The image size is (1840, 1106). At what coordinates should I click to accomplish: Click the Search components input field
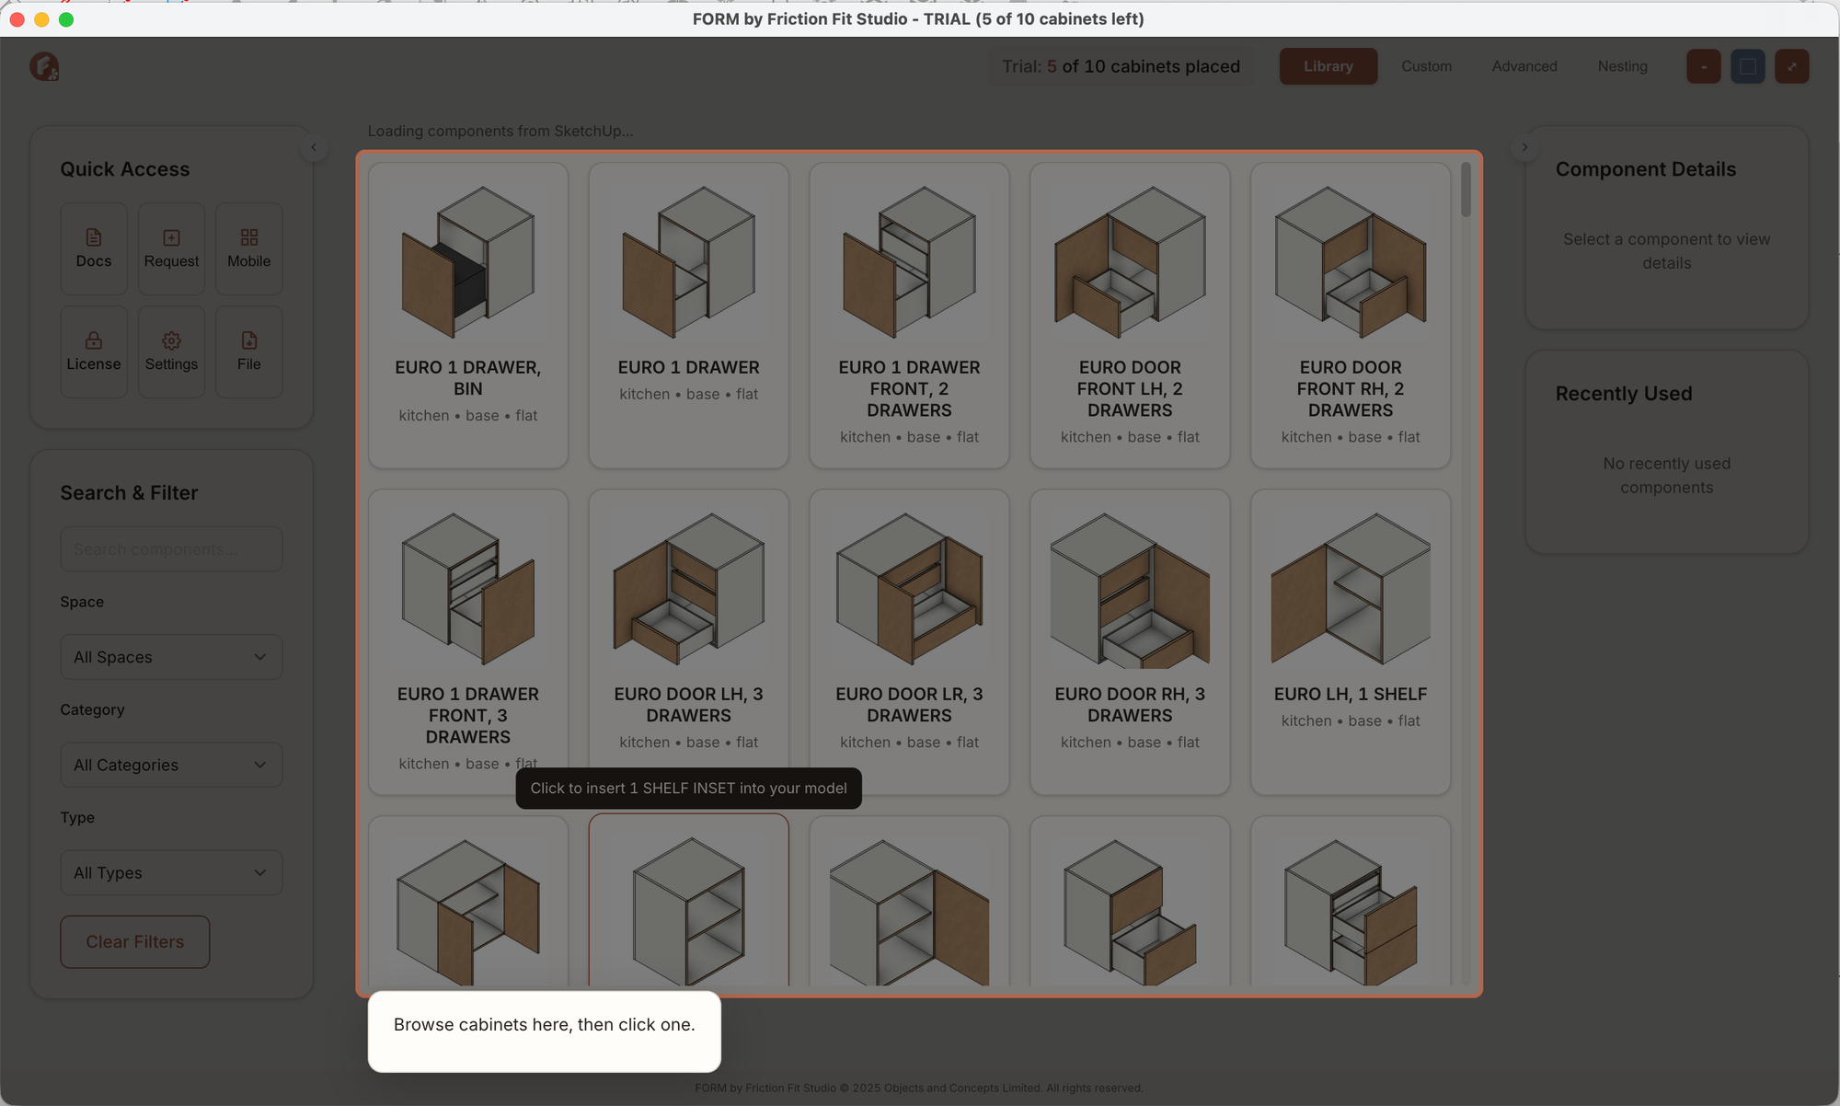click(171, 549)
